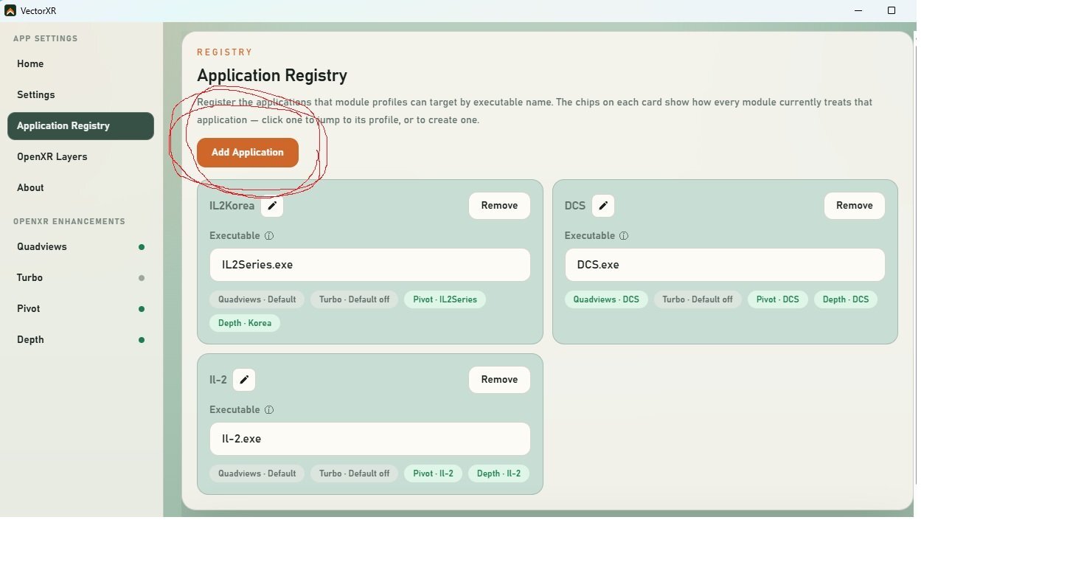Click Quadviews · Default chip on IL2Korea
Viewport: 1067px width, 562px height.
pyautogui.click(x=257, y=299)
